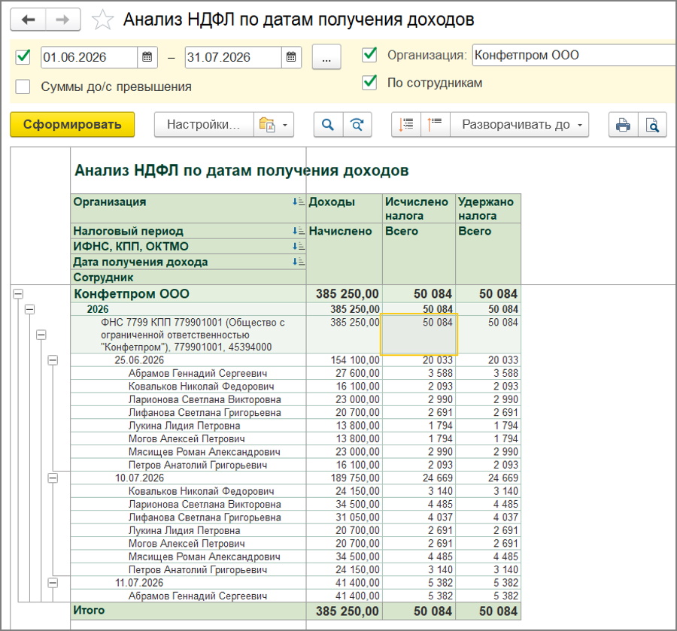Collapse the Конфетпром ООО group
The width and height of the screenshot is (677, 631).
coord(18,294)
